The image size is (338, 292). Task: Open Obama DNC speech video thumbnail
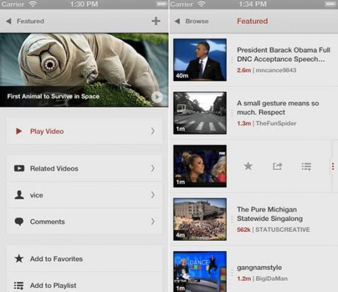(x=200, y=60)
